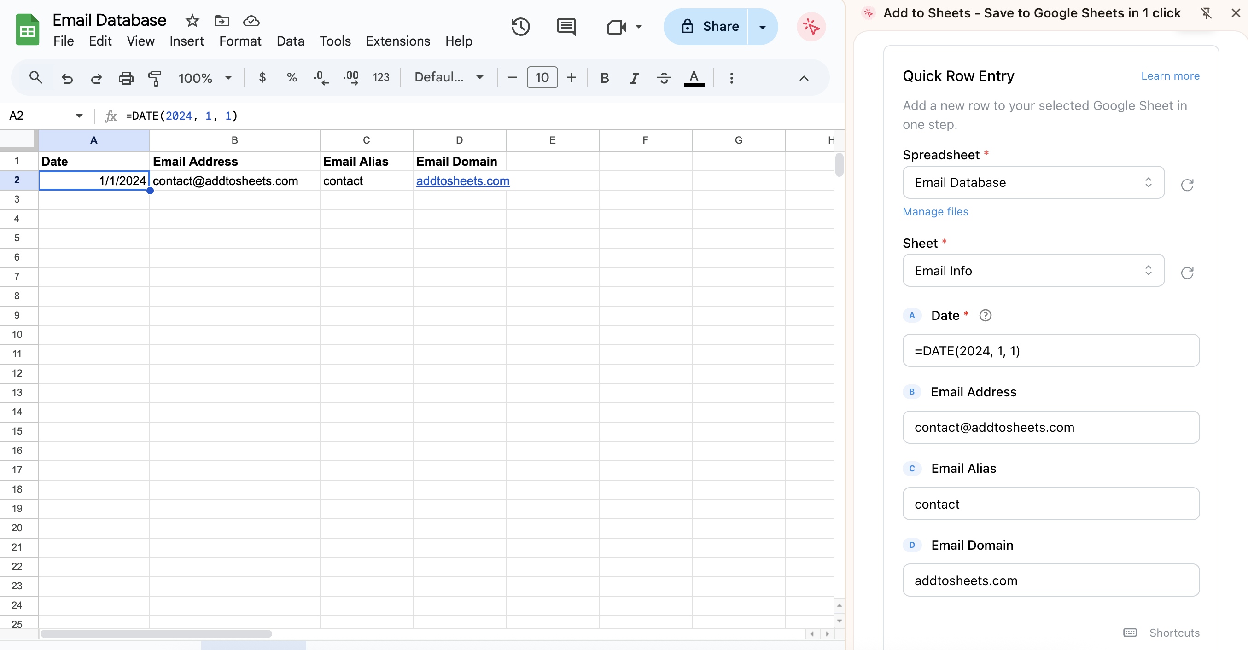
Task: Open the zoom level dropdown
Action: 205,77
